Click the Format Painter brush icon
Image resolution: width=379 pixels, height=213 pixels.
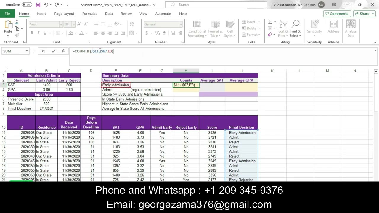(x=17, y=35)
